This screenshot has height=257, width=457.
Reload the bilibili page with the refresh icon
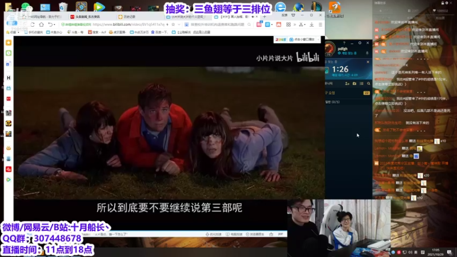pyautogui.click(x=33, y=25)
